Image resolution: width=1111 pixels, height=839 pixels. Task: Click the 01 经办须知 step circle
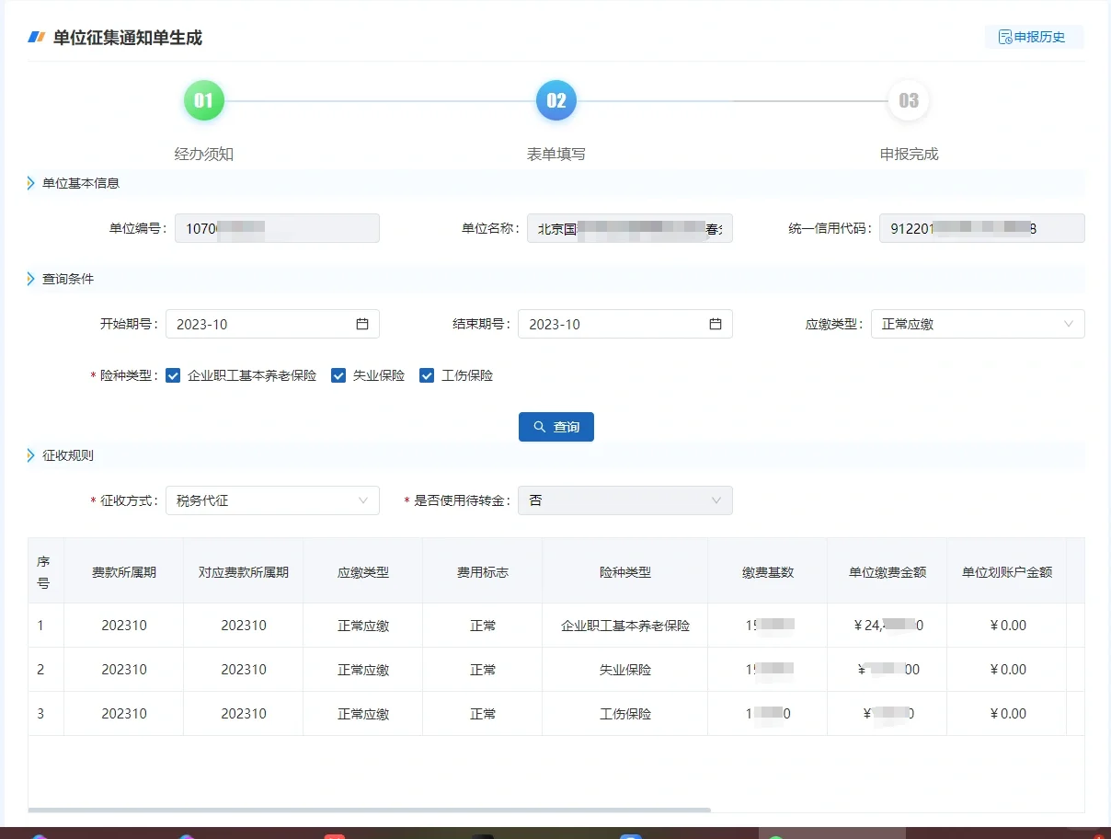coord(203,100)
